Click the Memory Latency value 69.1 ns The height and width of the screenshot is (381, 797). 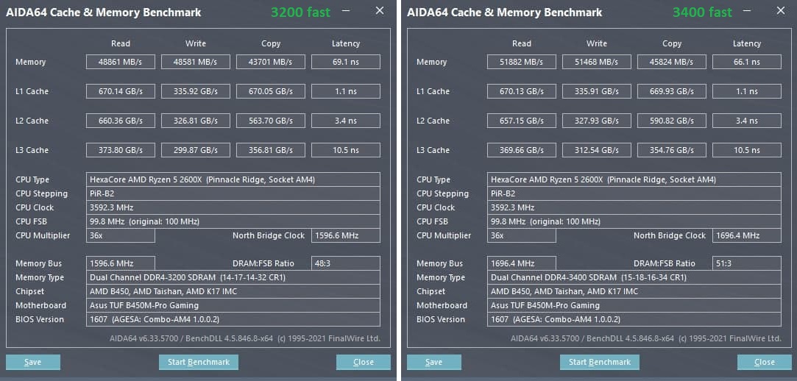[x=346, y=62]
